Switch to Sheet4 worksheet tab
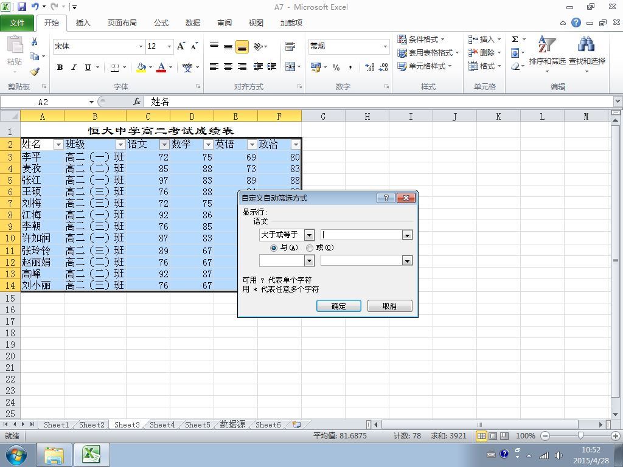 162,424
